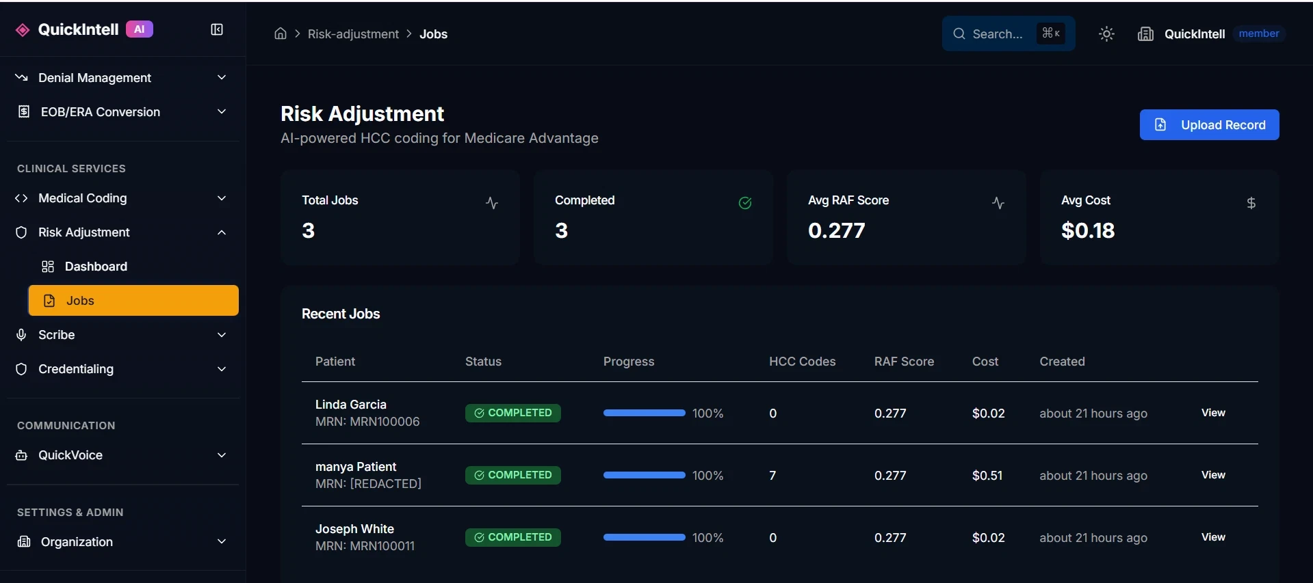Toggle light theme sun icon
Viewport: 1313px width, 583px height.
point(1106,33)
